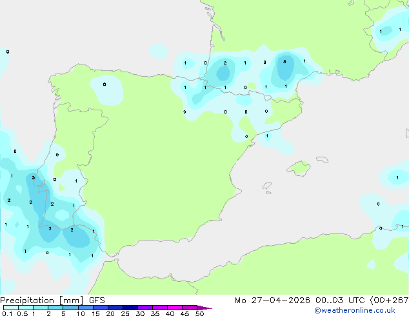Click the "0.5" legend label
This screenshot has width=409, height=316.
(x=23, y=313)
